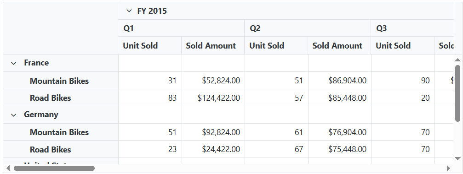This screenshot has width=463, height=174.
Task: Collapse the FY 2015 column group
Action: (x=129, y=11)
